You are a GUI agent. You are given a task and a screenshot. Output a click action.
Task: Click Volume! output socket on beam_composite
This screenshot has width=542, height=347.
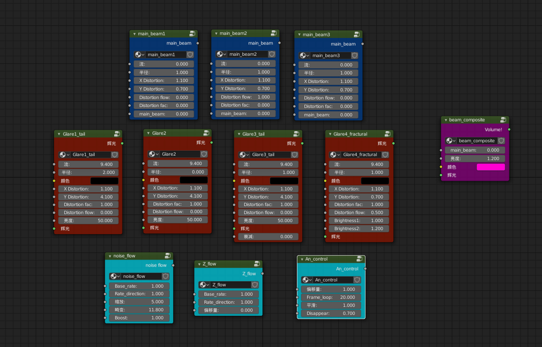(509, 129)
